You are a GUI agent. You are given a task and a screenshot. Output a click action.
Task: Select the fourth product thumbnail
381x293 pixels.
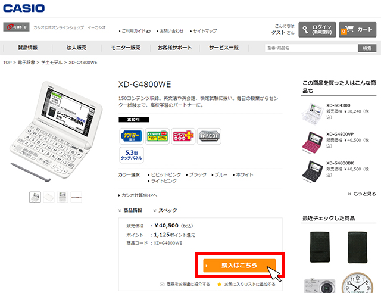click(76, 197)
